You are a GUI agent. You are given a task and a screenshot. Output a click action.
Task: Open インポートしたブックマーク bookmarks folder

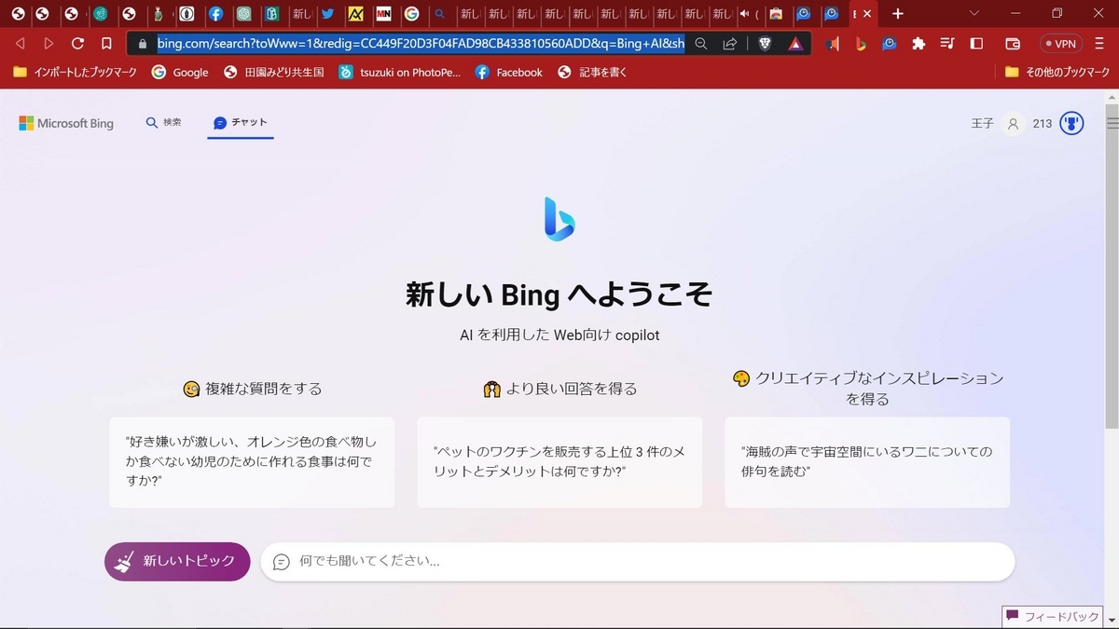pos(76,72)
